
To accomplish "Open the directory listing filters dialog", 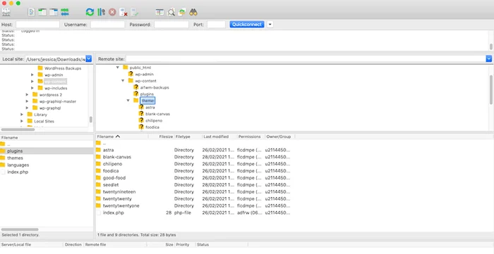I will pos(159,12).
